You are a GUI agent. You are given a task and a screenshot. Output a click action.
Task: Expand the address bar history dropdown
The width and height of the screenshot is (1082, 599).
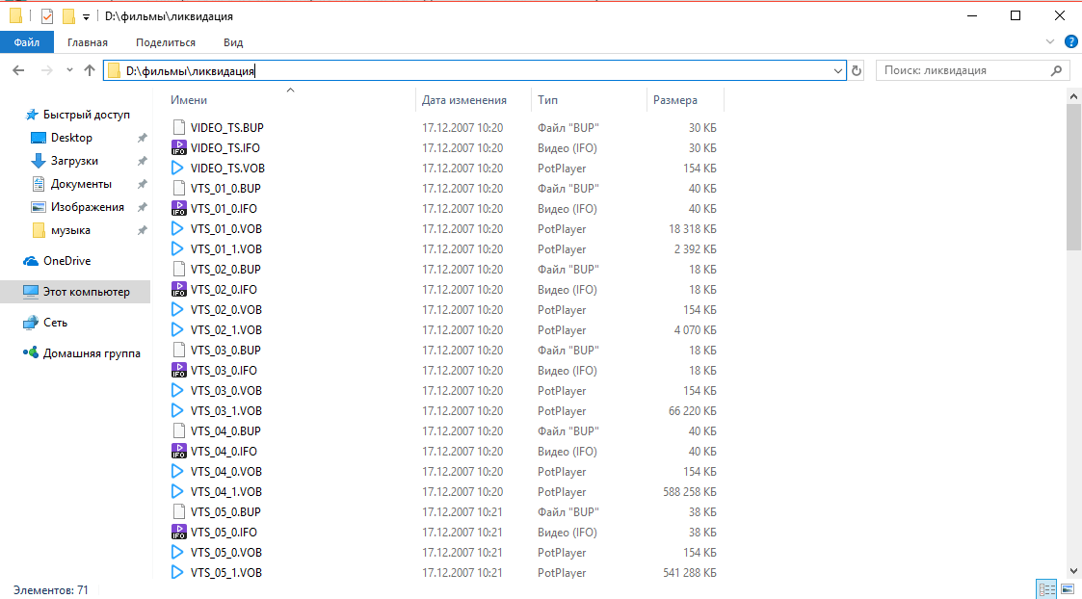[838, 70]
